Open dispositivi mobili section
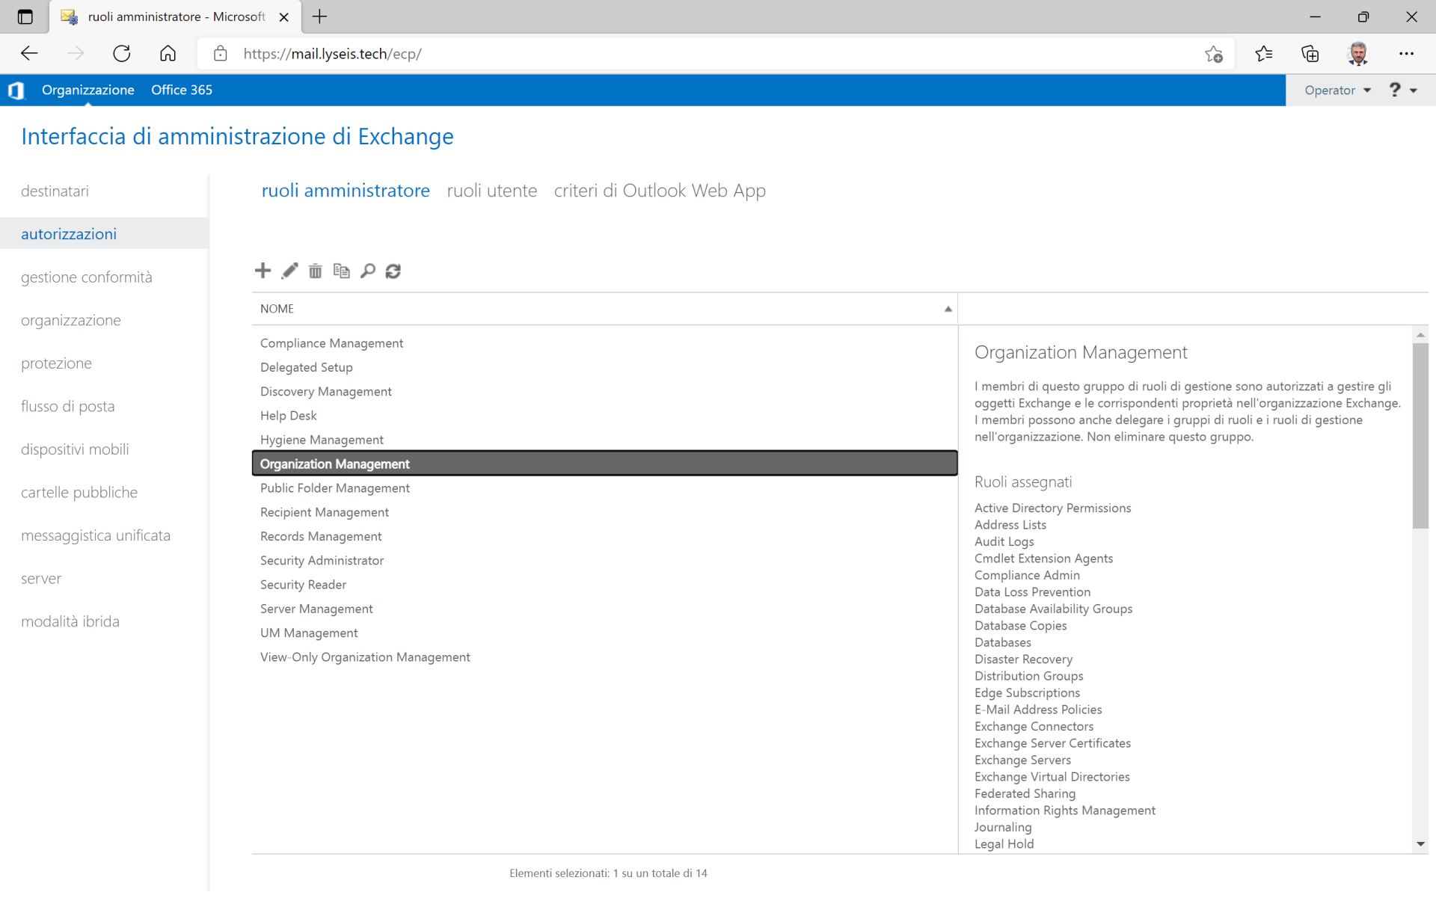Viewport: 1436px width, 907px height. 75,449
